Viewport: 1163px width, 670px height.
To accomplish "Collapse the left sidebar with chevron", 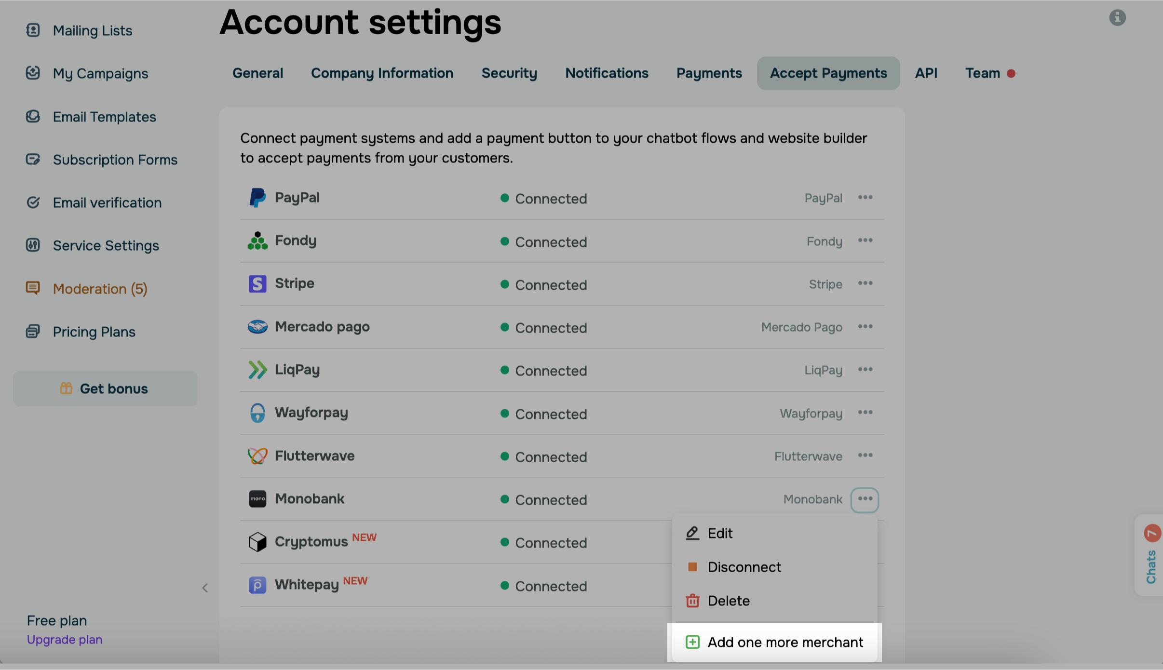I will point(205,588).
